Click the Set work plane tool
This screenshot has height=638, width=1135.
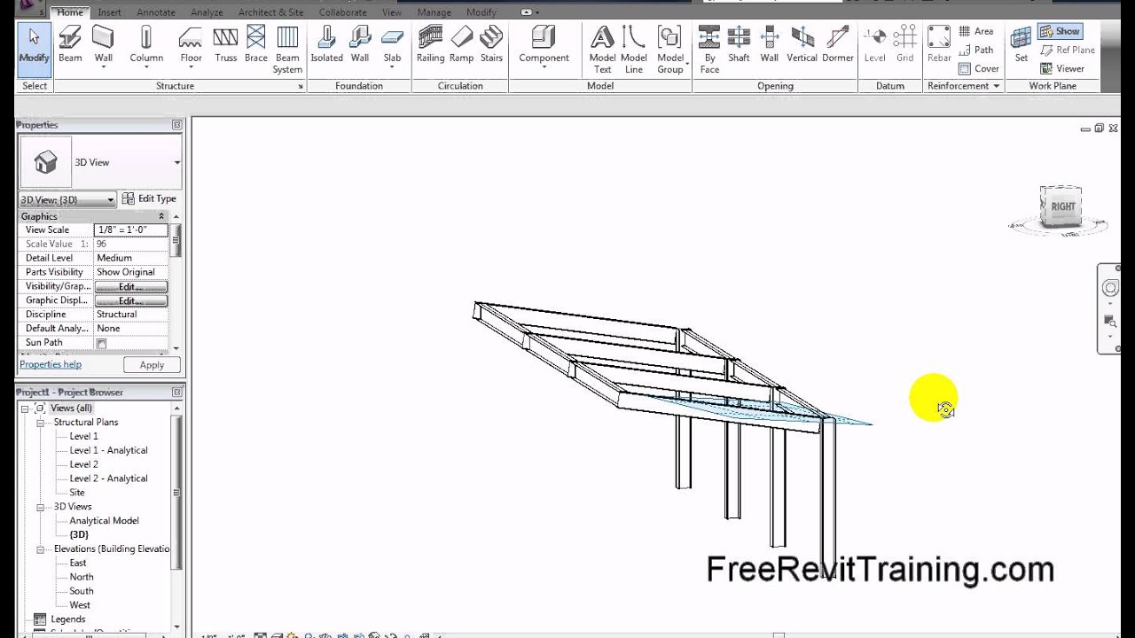pos(1021,44)
